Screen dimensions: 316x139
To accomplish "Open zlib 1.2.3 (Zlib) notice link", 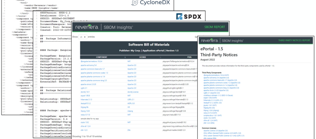I will tap(209, 123).
